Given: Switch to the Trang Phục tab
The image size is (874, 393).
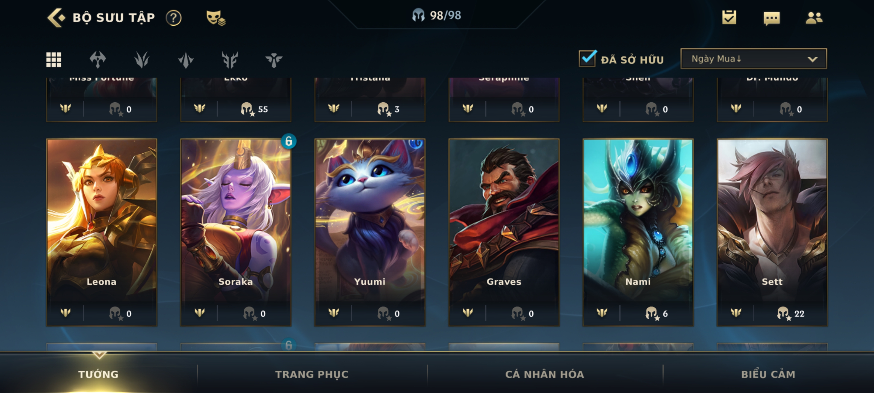Looking at the screenshot, I should click(312, 374).
